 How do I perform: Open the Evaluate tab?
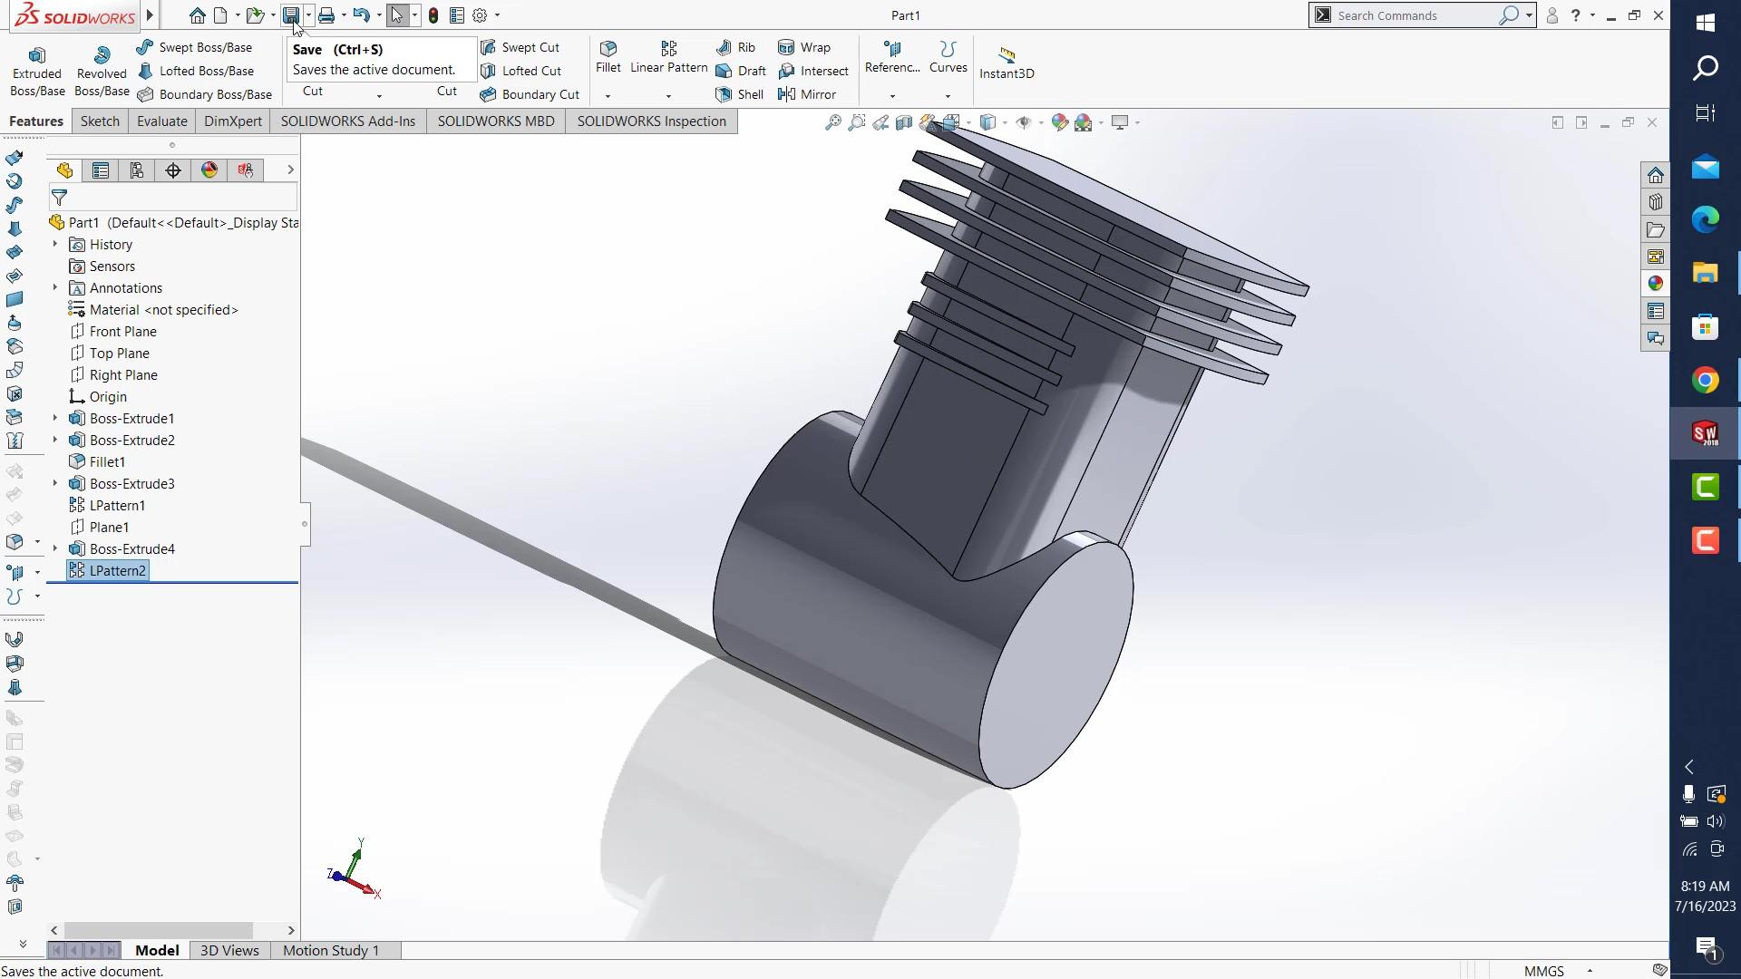click(161, 121)
